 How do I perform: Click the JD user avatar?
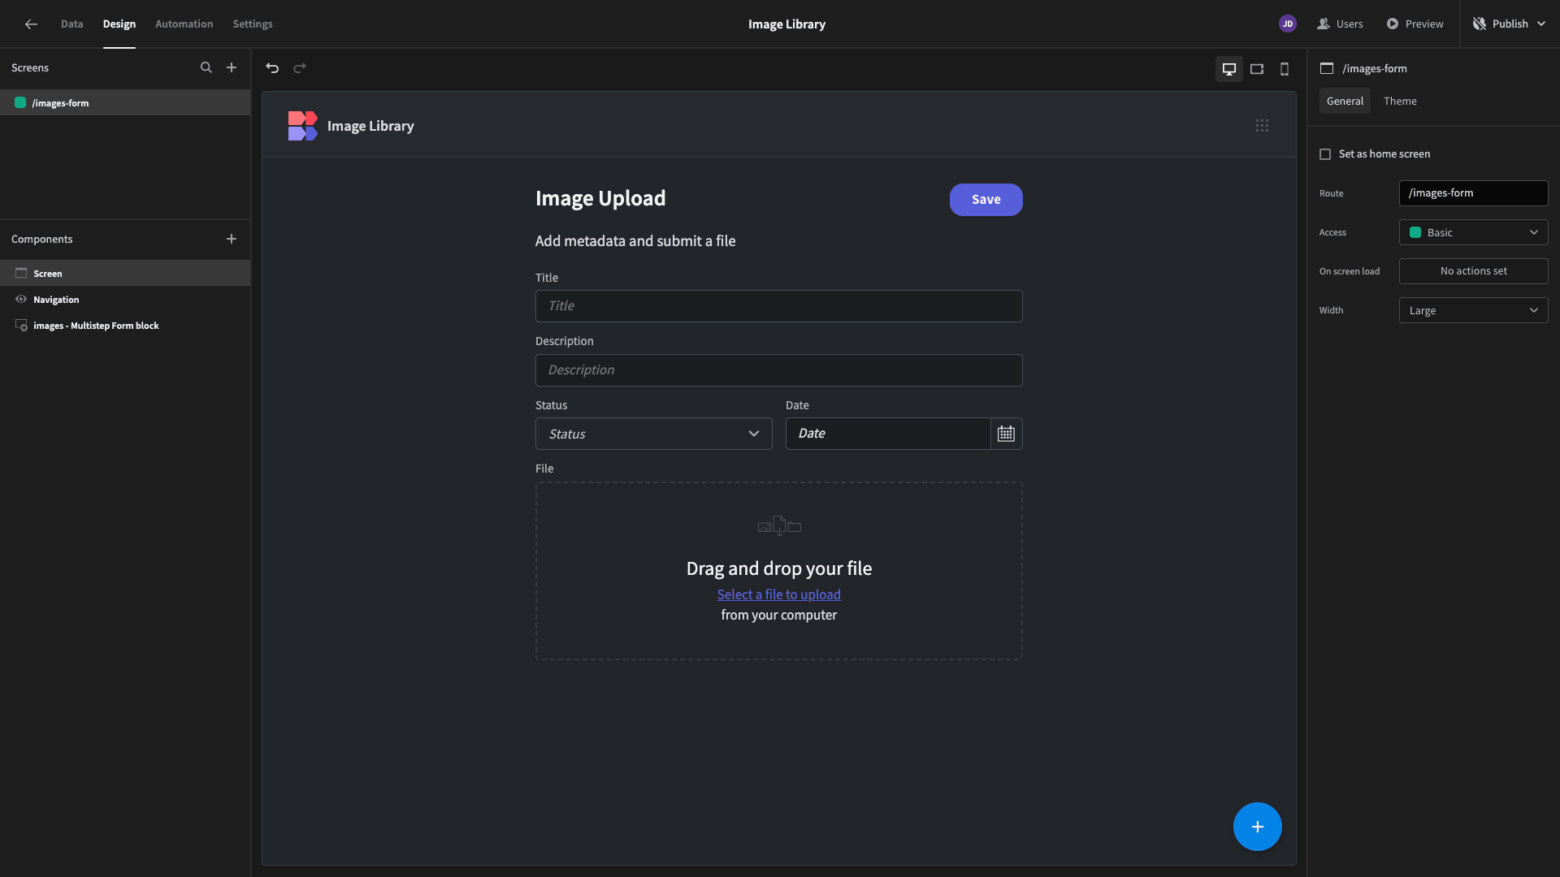[1288, 24]
